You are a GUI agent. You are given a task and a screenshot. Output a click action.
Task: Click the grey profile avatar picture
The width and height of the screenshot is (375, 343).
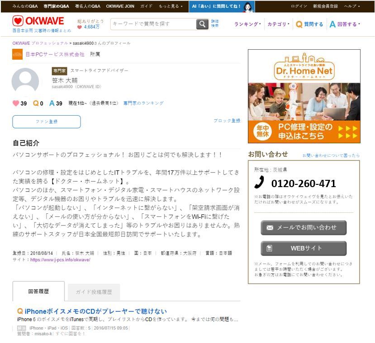(x=25, y=80)
